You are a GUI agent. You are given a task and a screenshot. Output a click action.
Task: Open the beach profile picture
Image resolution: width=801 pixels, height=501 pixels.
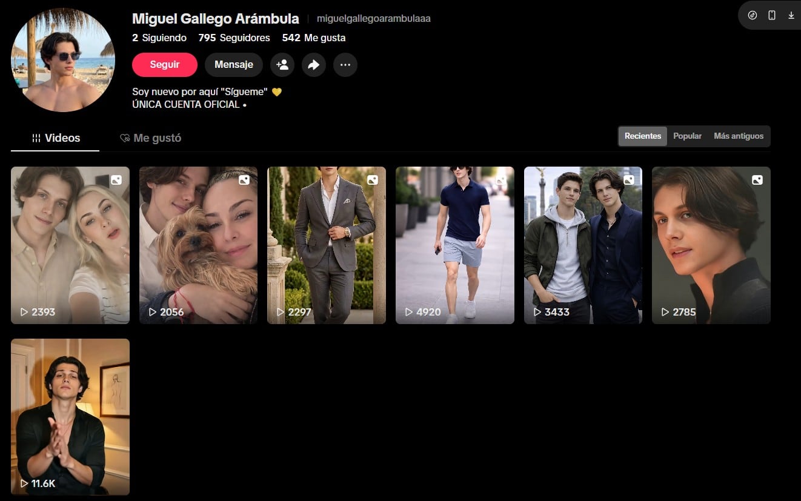[x=63, y=60]
